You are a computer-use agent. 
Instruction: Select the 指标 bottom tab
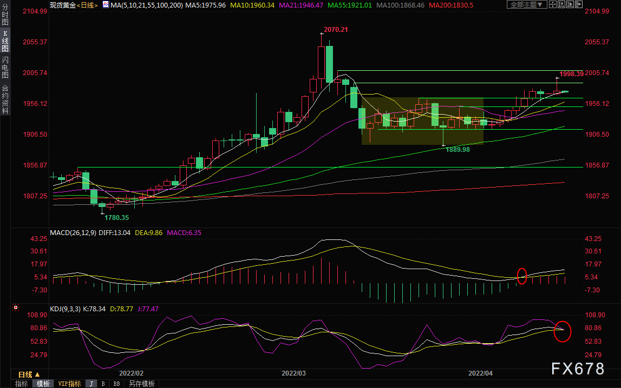[x=22, y=384]
